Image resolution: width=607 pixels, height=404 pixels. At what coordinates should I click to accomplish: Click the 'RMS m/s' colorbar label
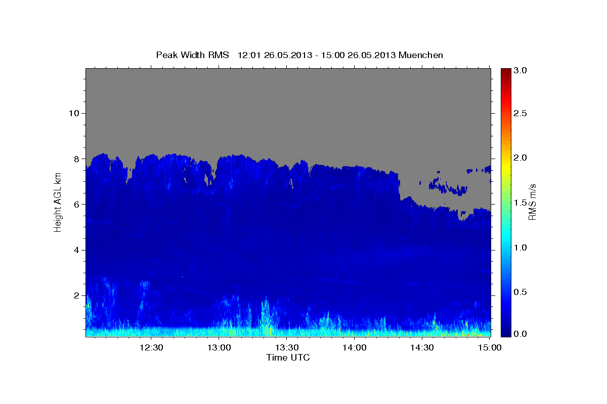tap(532, 202)
